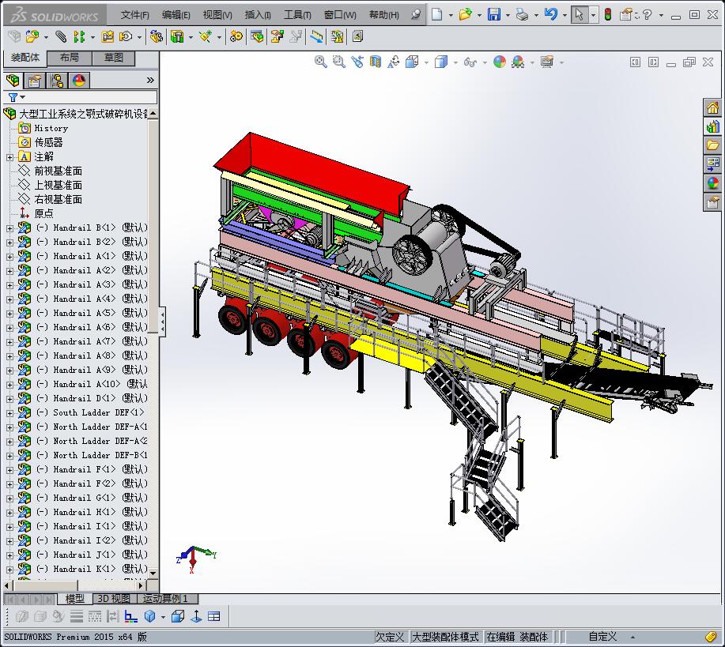Click the Show Hidden Components icon
Image resolution: width=725 pixels, height=647 pixels.
click(157, 36)
